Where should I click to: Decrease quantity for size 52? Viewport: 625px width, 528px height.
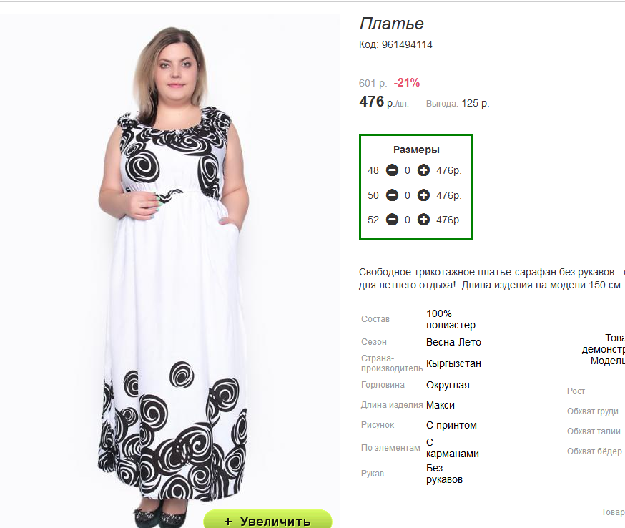[392, 220]
